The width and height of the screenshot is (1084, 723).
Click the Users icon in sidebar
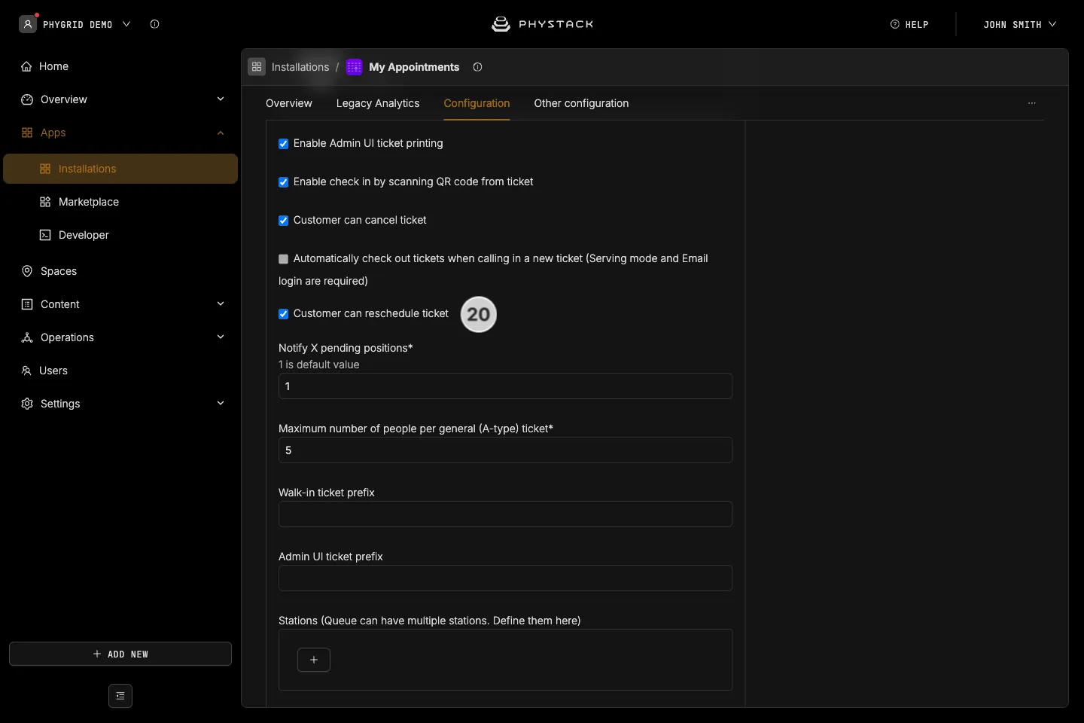[x=26, y=371]
